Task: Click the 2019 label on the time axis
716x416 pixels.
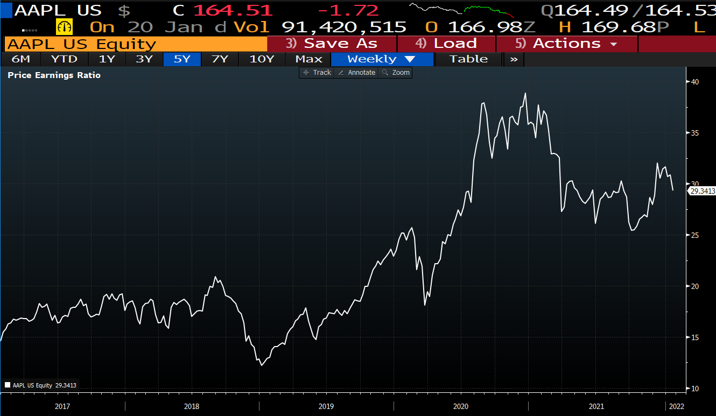Action: 326,406
